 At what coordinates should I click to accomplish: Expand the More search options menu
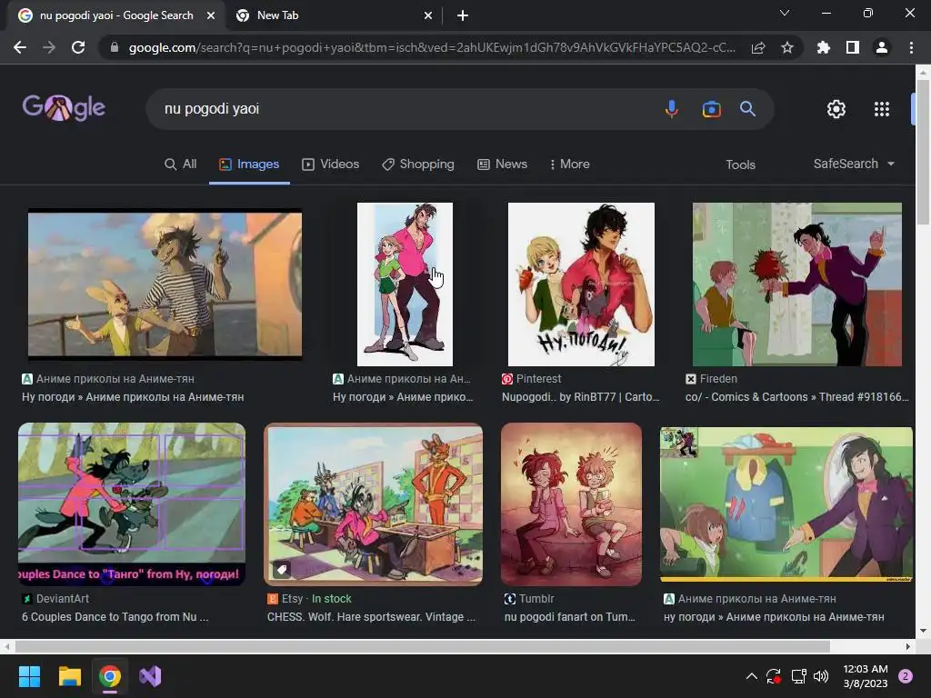tap(570, 165)
